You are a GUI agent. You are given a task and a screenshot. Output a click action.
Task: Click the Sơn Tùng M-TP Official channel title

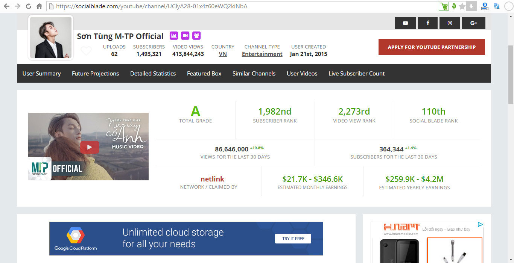tap(120, 36)
